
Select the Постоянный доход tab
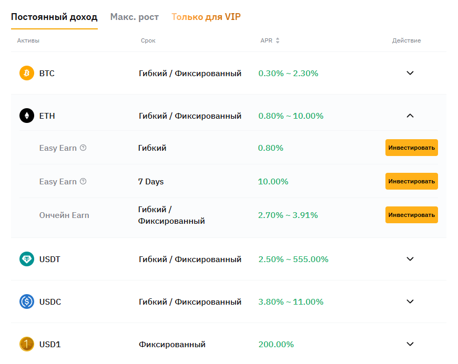coord(54,17)
